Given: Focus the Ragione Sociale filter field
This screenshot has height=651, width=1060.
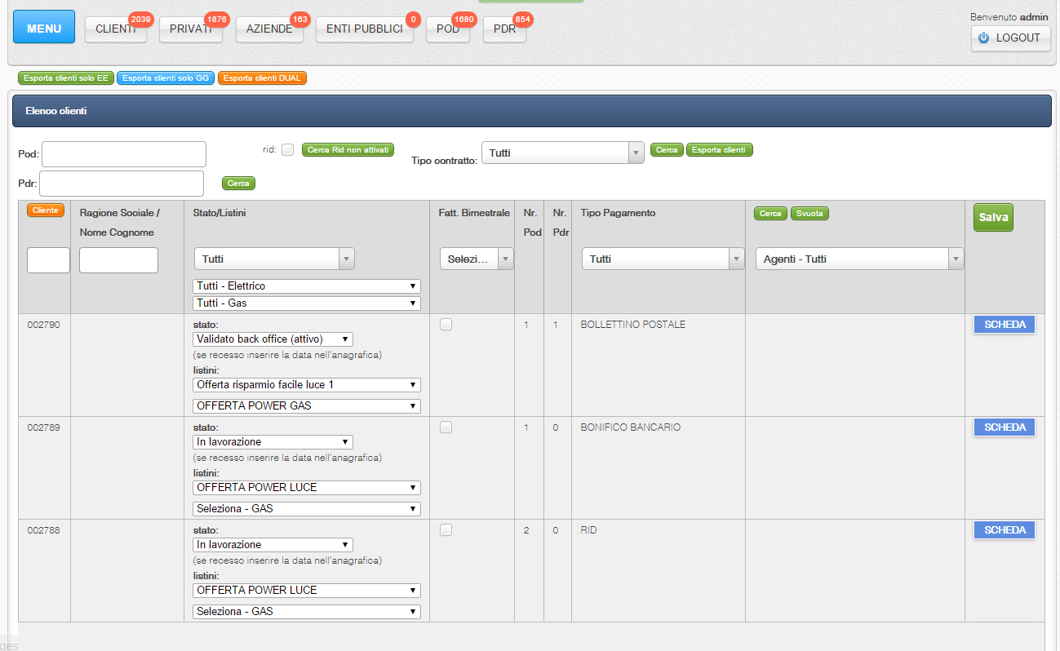Looking at the screenshot, I should tap(118, 260).
